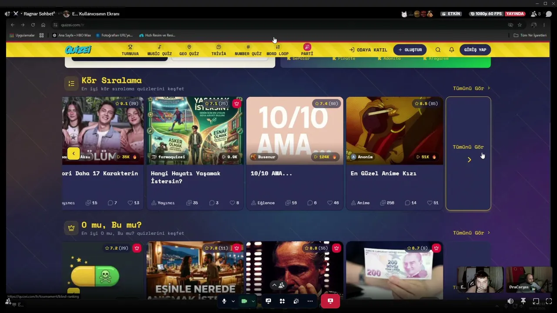
Task: Adjust the stream volume speaker icon
Action: point(510,301)
